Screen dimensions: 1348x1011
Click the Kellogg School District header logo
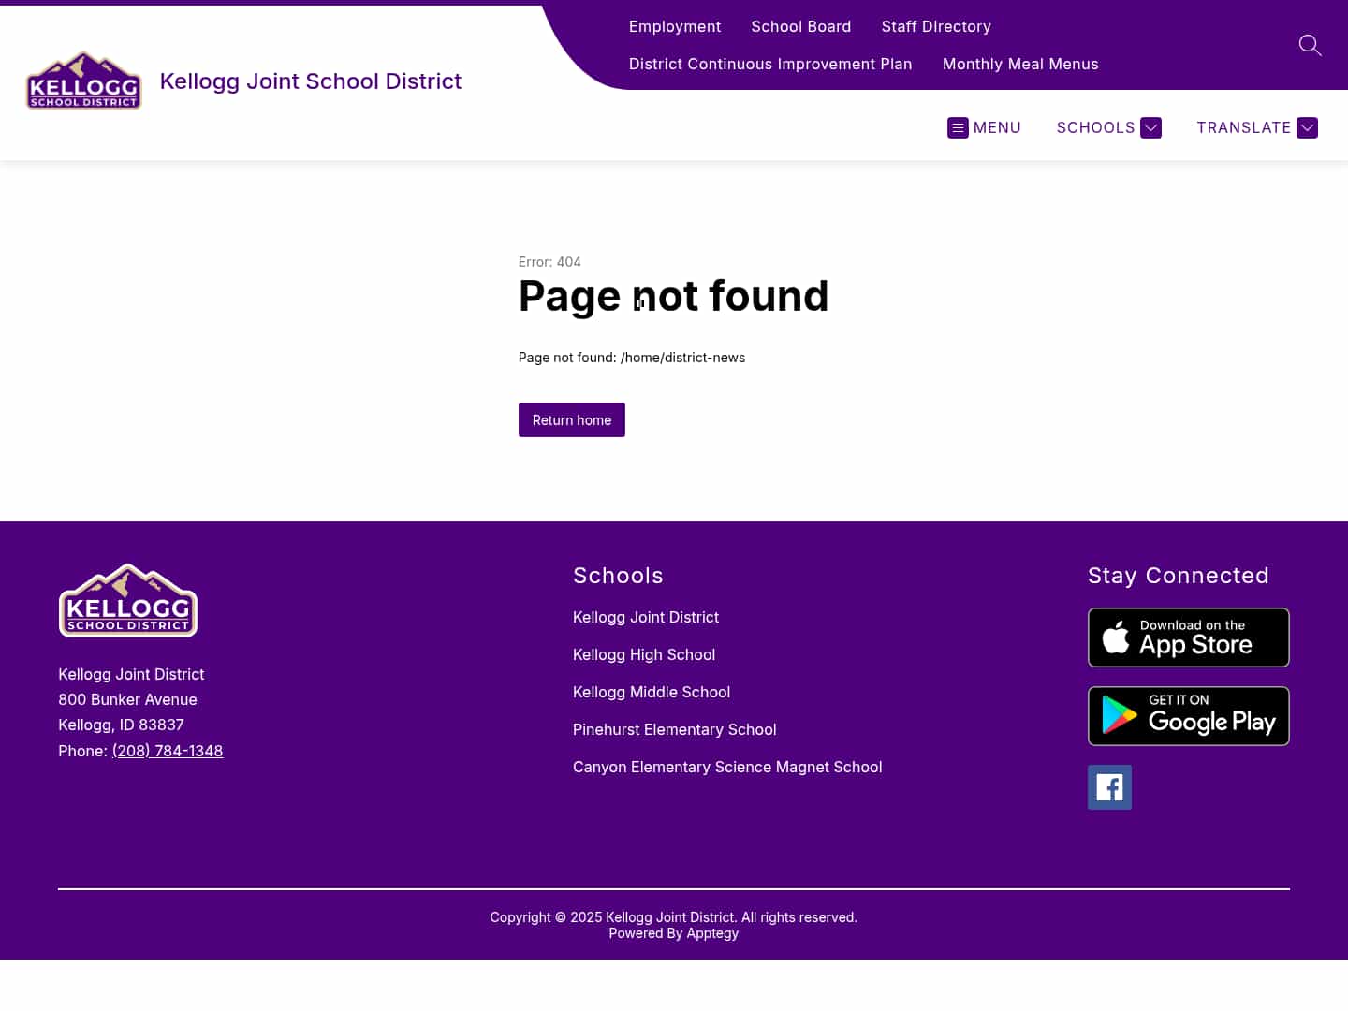[83, 81]
